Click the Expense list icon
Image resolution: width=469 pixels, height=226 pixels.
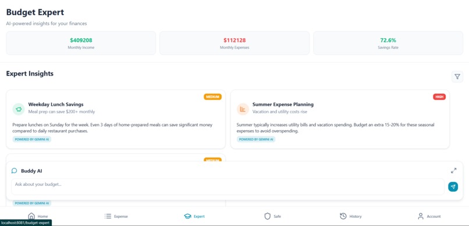point(108,216)
